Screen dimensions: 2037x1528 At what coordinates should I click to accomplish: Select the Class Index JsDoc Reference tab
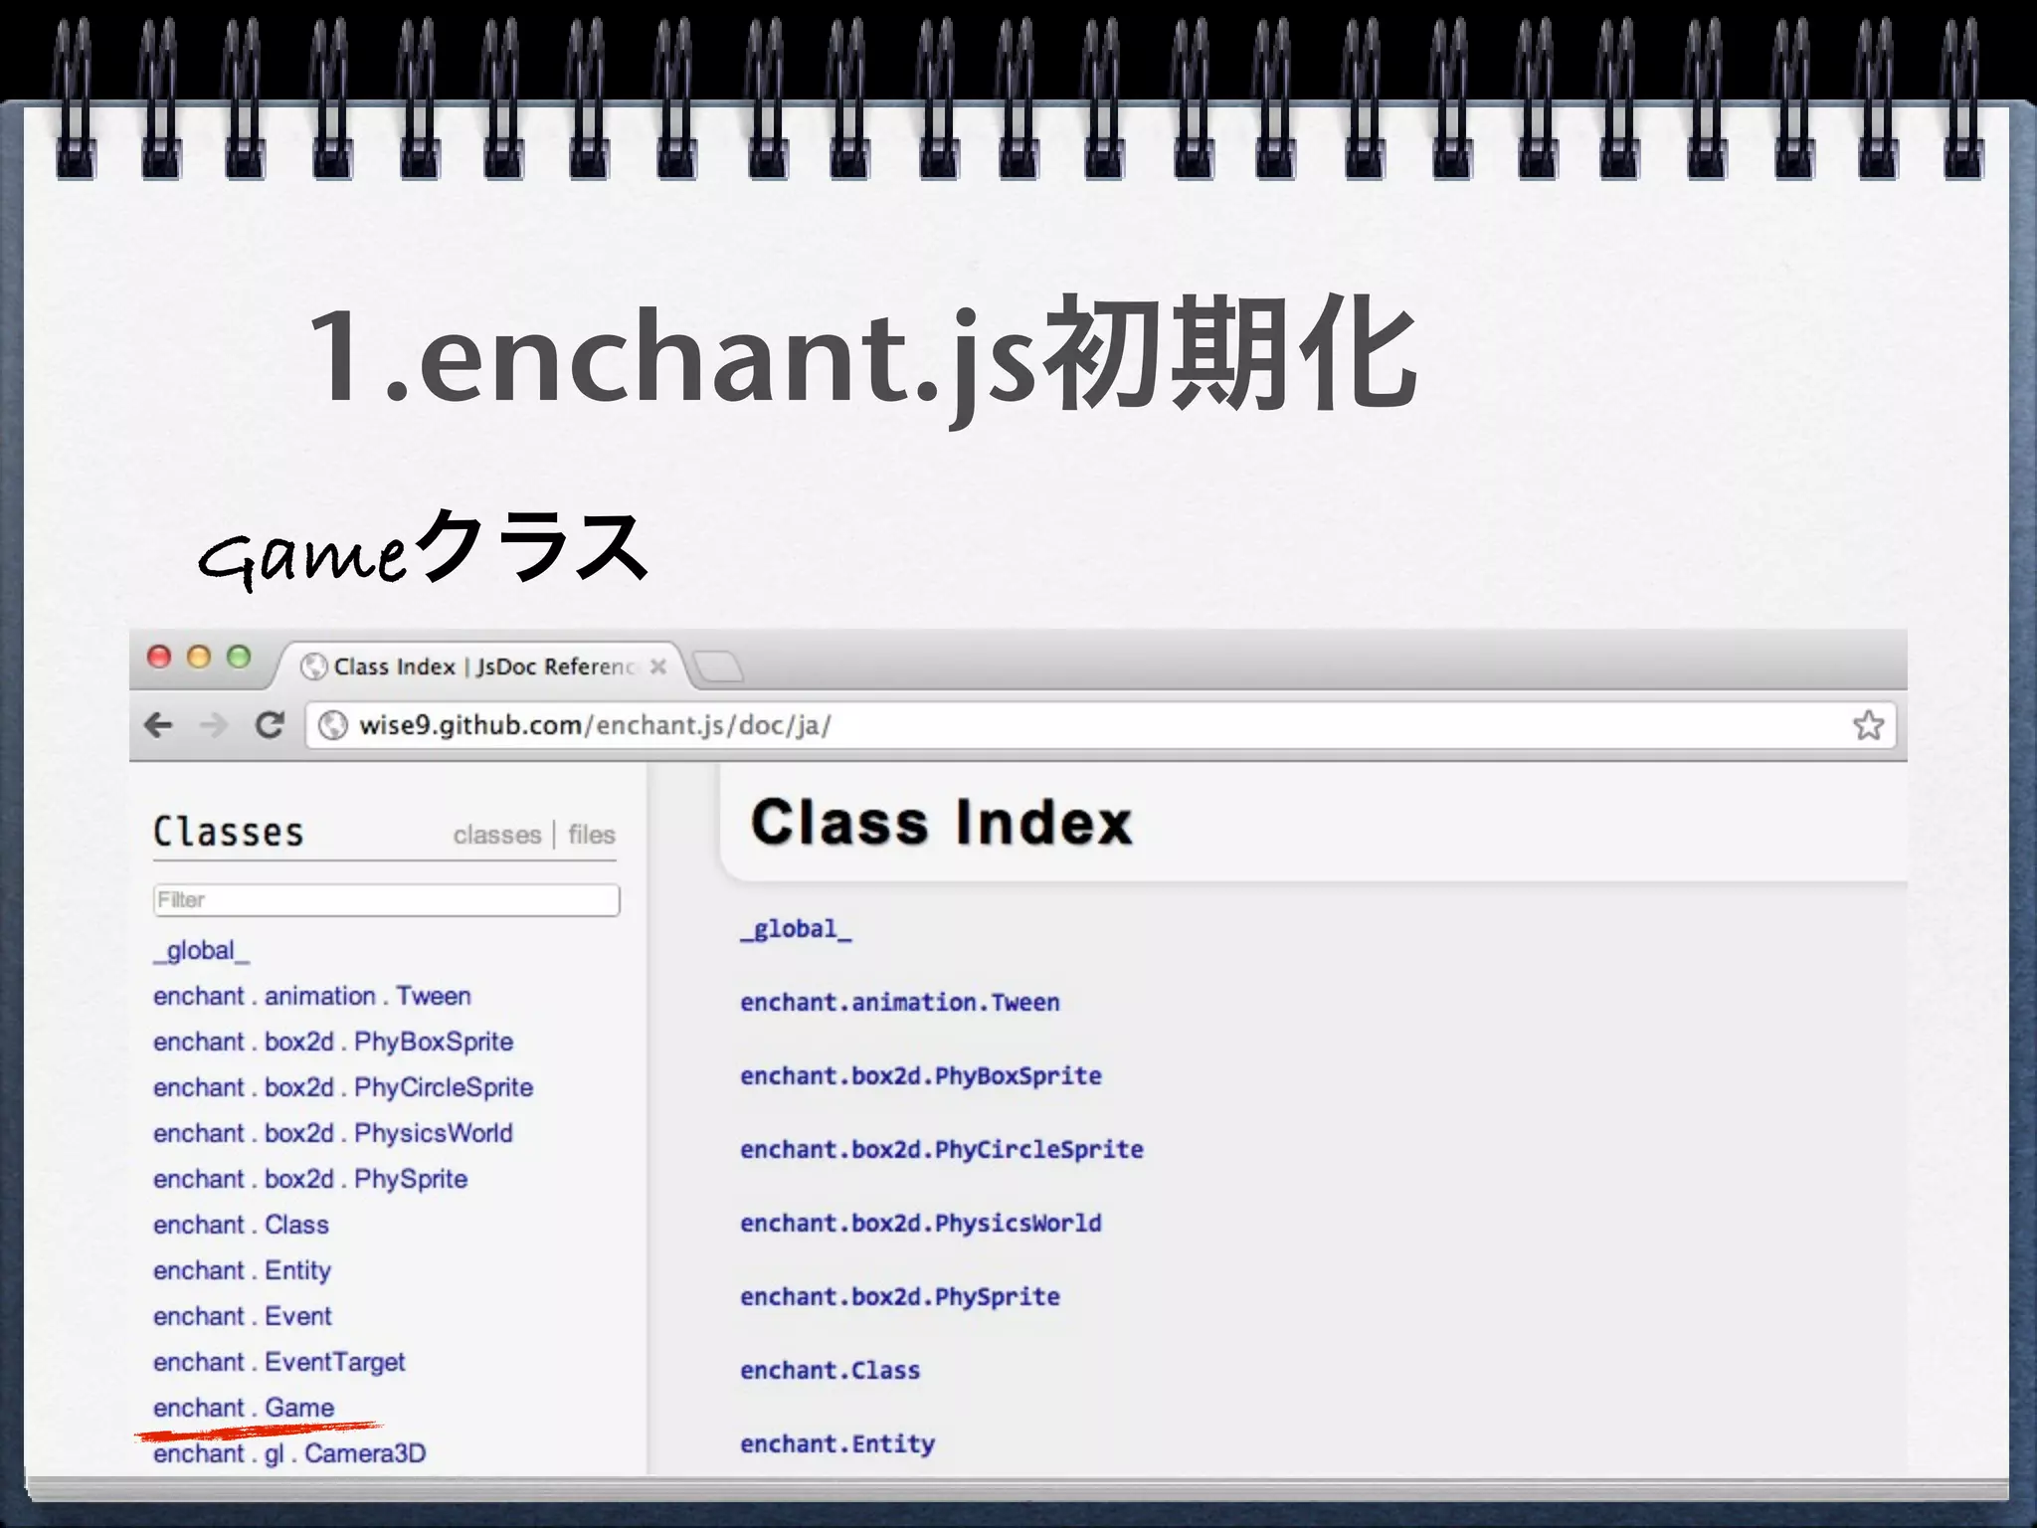482,667
